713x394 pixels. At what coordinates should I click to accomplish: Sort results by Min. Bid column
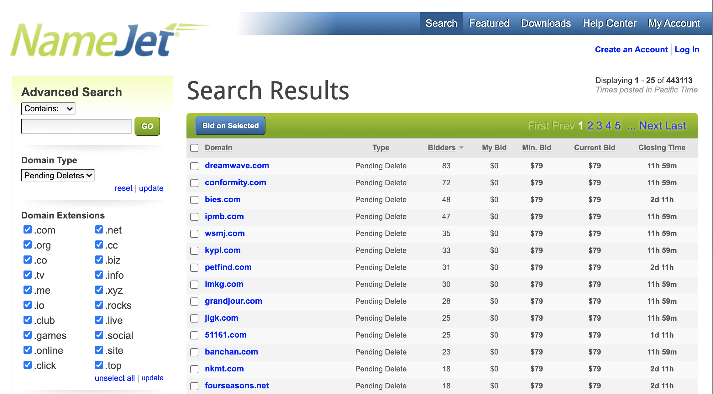537,148
